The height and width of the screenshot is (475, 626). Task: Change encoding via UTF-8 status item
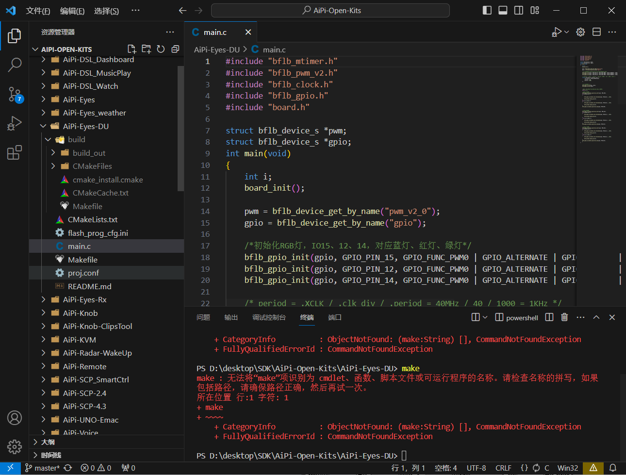click(476, 468)
